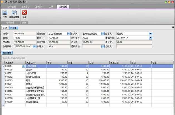The height and width of the screenshot is (115, 175).
Task: Select the 对象管理 ribbon tab
Action: click(63, 7)
